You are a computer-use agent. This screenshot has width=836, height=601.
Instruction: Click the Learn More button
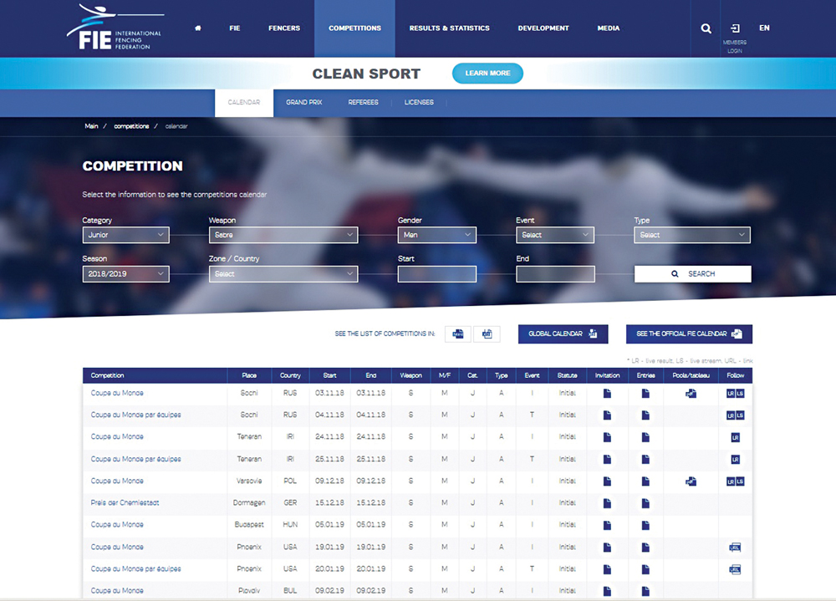(487, 74)
